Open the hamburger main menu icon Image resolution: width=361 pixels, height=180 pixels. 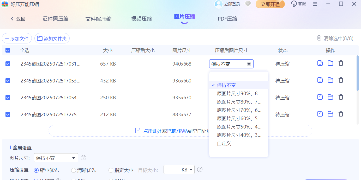315,4
